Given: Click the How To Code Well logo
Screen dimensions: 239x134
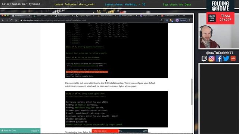Looking at the screenshot, I should coord(212,18).
